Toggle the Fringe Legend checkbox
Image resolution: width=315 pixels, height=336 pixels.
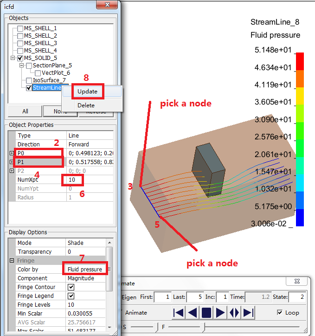pyautogui.click(x=71, y=296)
